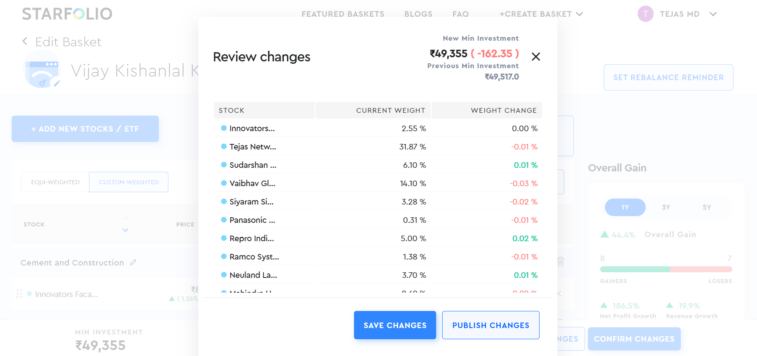
Task: Select the Siyaram Si... row
Action: pyautogui.click(x=378, y=202)
